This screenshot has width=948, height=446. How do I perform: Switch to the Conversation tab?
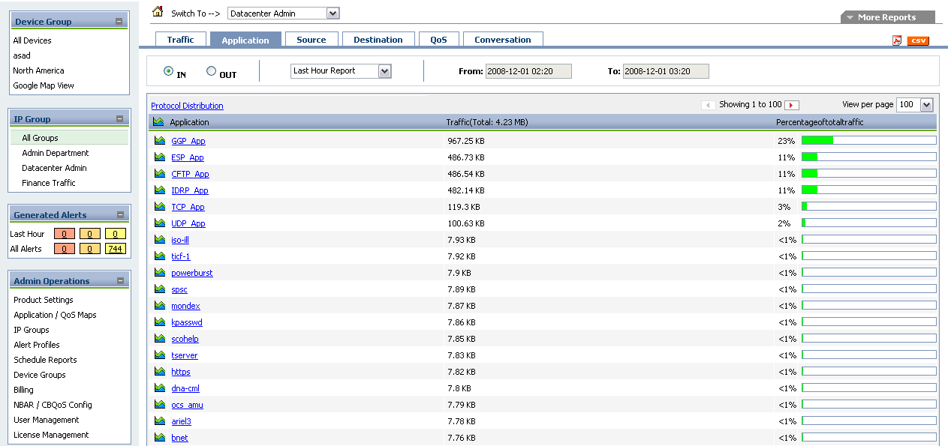pyautogui.click(x=502, y=40)
